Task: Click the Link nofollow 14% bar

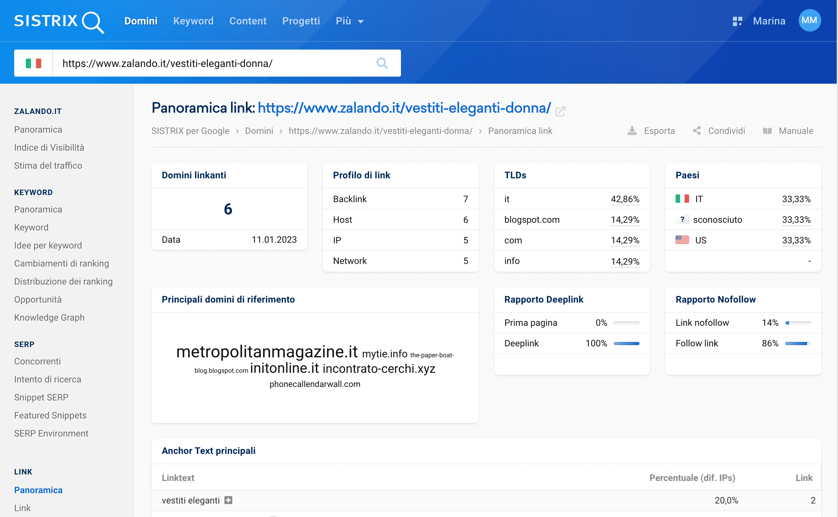Action: tap(798, 323)
